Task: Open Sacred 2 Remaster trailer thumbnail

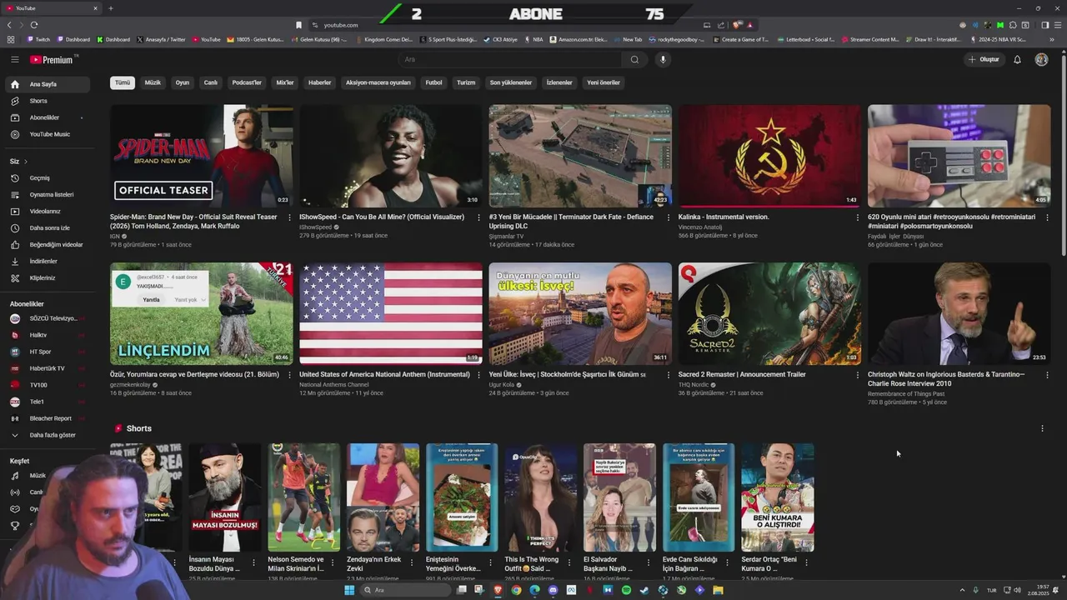Action: click(769, 314)
